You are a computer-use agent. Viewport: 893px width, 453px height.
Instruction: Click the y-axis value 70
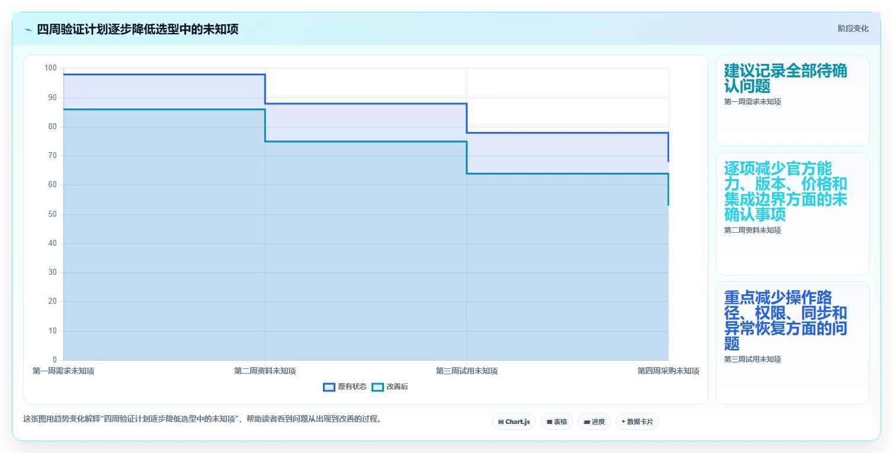pos(53,156)
